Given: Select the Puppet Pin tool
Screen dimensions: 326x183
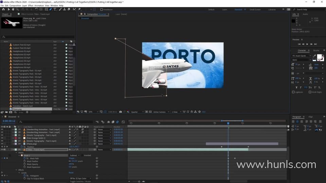Looking at the screenshot, I should (80, 9).
